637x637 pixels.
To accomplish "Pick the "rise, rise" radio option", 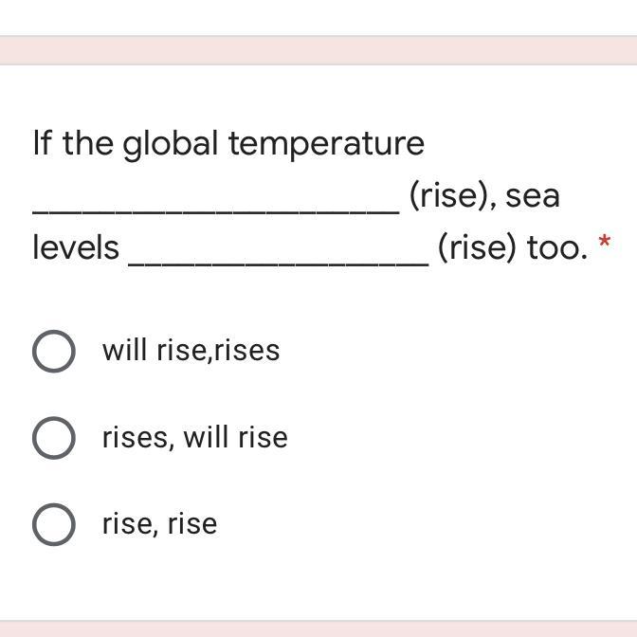I will (54, 524).
